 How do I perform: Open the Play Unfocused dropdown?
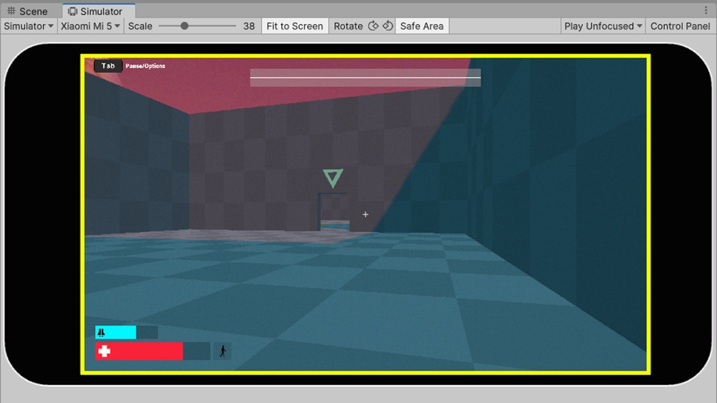point(602,26)
